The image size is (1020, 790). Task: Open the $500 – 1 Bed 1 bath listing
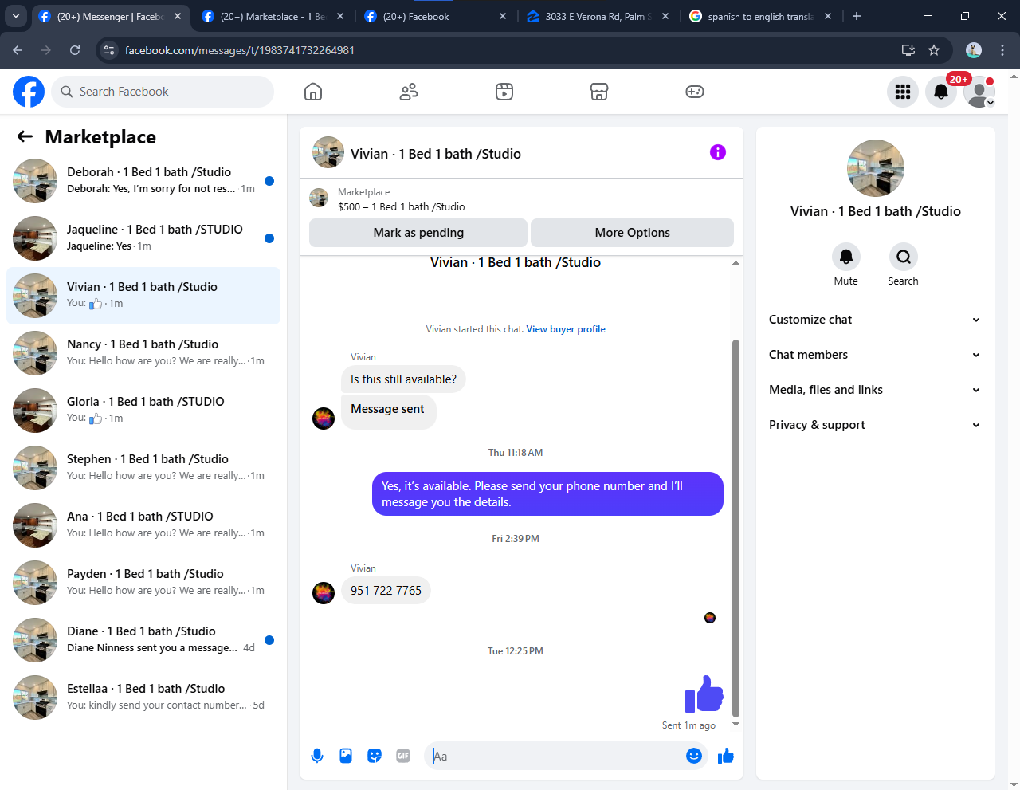tap(402, 206)
